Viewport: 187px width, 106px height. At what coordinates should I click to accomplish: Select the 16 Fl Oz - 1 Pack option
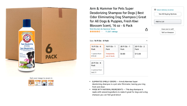[112, 51]
